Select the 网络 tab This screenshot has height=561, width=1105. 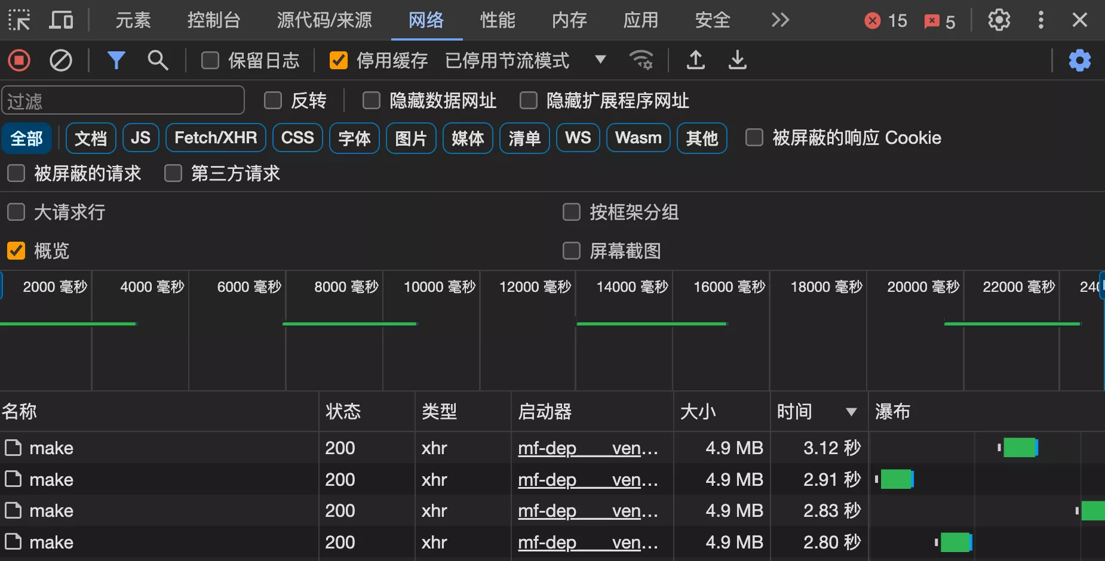coord(426,20)
